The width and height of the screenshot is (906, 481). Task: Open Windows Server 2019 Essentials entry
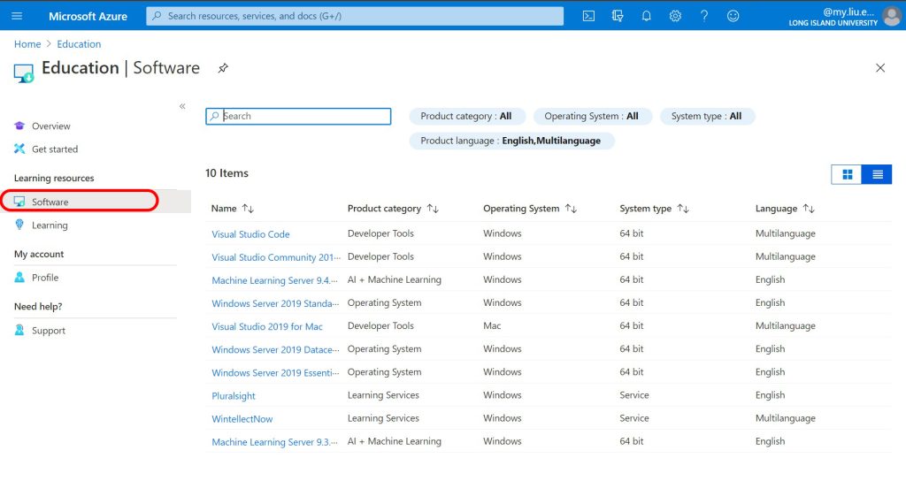[275, 372]
